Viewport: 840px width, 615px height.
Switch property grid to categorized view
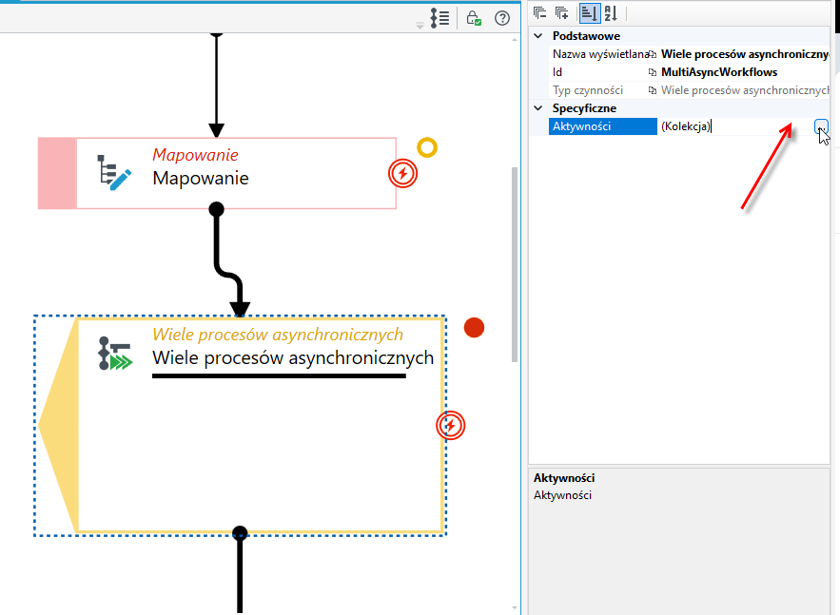[589, 13]
